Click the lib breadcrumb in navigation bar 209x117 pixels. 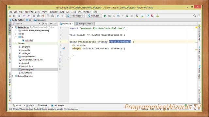(x=29, y=20)
